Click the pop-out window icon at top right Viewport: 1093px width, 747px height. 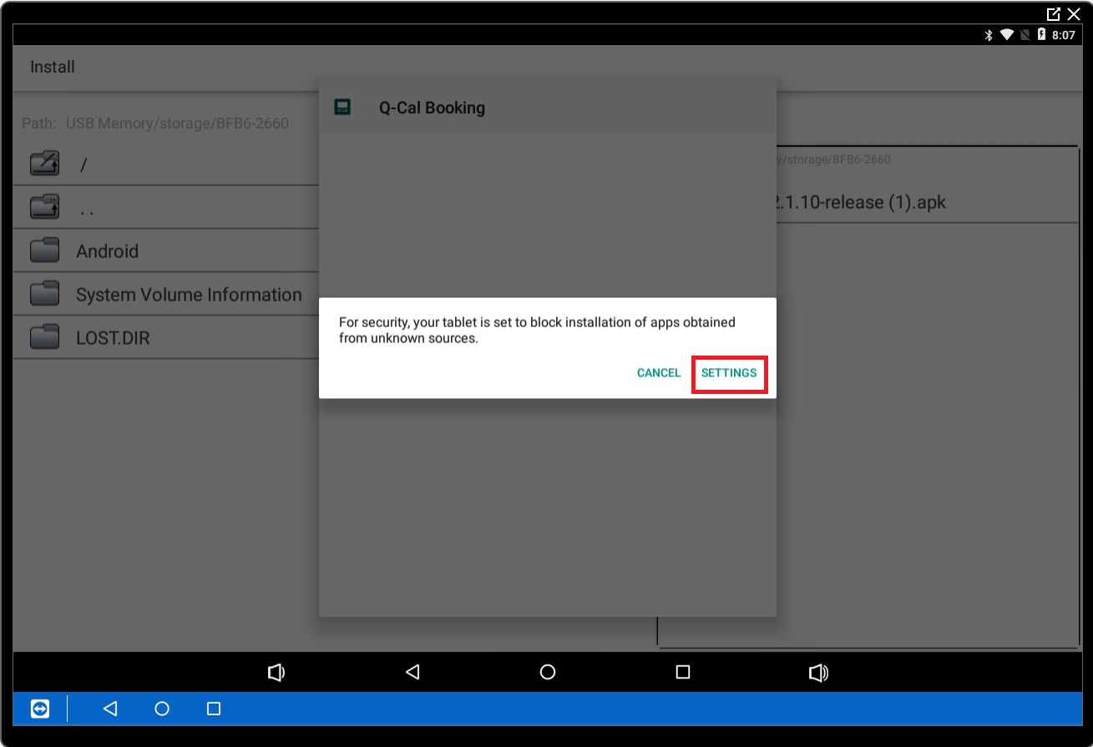tap(1054, 14)
